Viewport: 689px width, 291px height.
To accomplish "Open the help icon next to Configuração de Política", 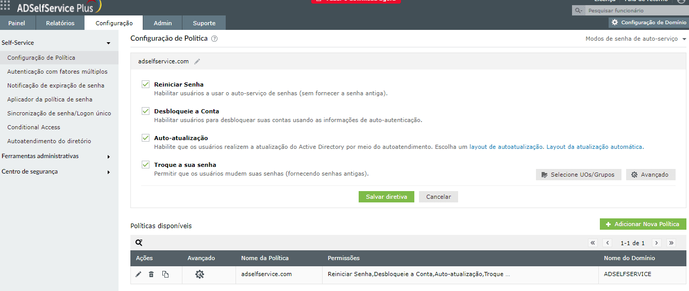I will [x=214, y=39].
